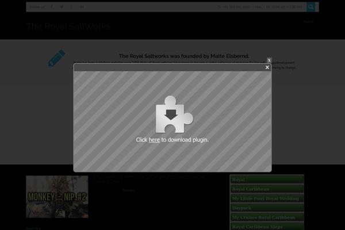The width and height of the screenshot is (345, 230).
Task: Open the Facebook icon in the top bar
Action: (52, 7)
